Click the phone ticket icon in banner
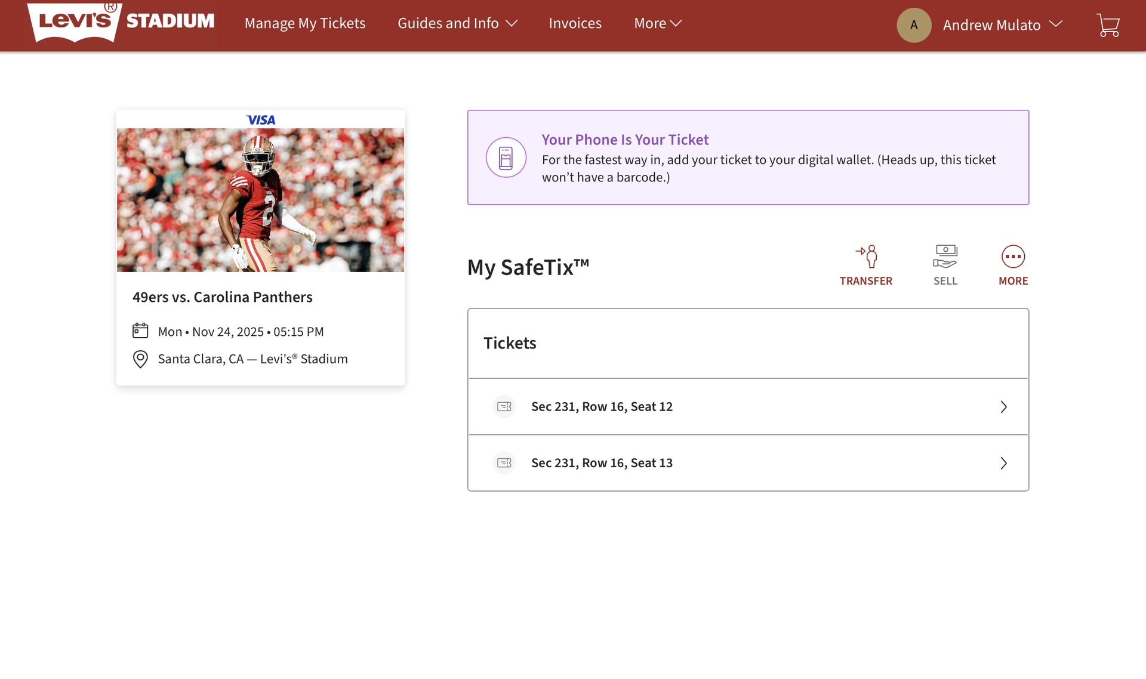The height and width of the screenshot is (679, 1146). click(506, 158)
